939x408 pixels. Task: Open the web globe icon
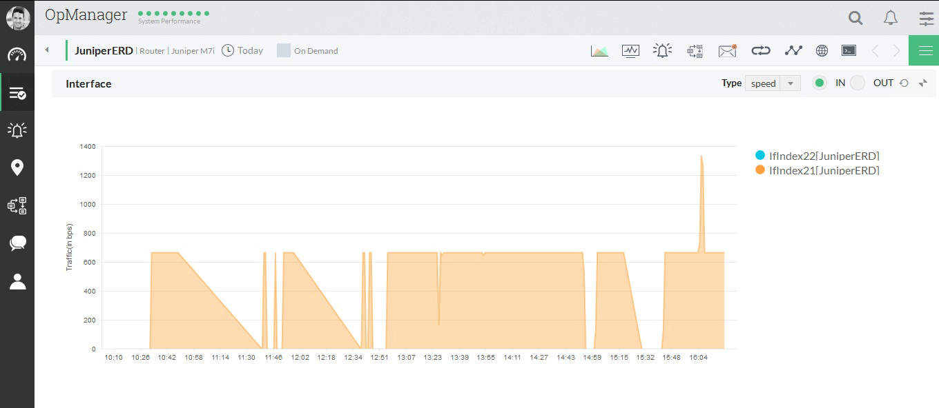tap(822, 50)
